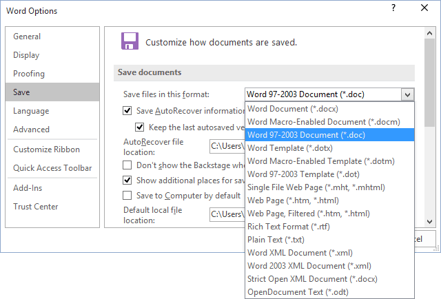Pick OpenDocument Text (*.odt) format
Image resolution: width=441 pixels, height=299 pixels.
pyautogui.click(x=329, y=292)
